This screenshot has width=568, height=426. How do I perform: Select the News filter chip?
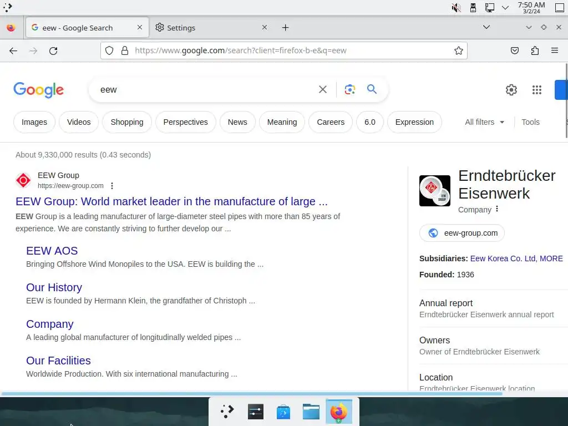[237, 122]
